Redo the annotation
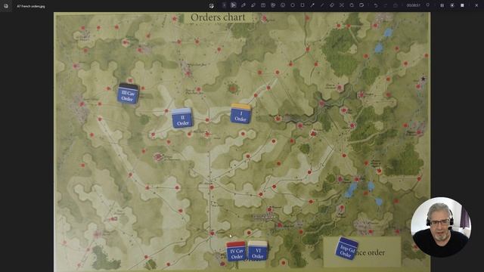Screen dimensions: 484x272 pos(386,5)
